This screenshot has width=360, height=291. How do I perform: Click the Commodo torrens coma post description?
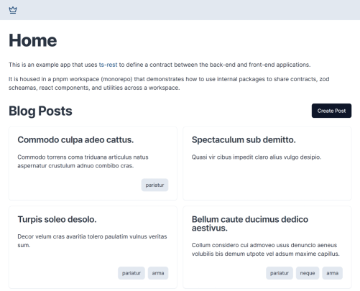[83, 162]
